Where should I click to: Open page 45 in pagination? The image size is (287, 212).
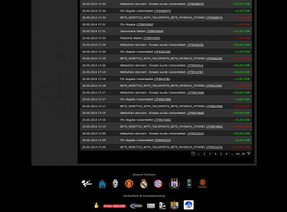click(243, 154)
